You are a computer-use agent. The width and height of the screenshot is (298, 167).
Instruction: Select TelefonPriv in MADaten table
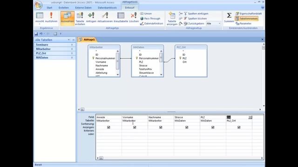click(x=145, y=69)
